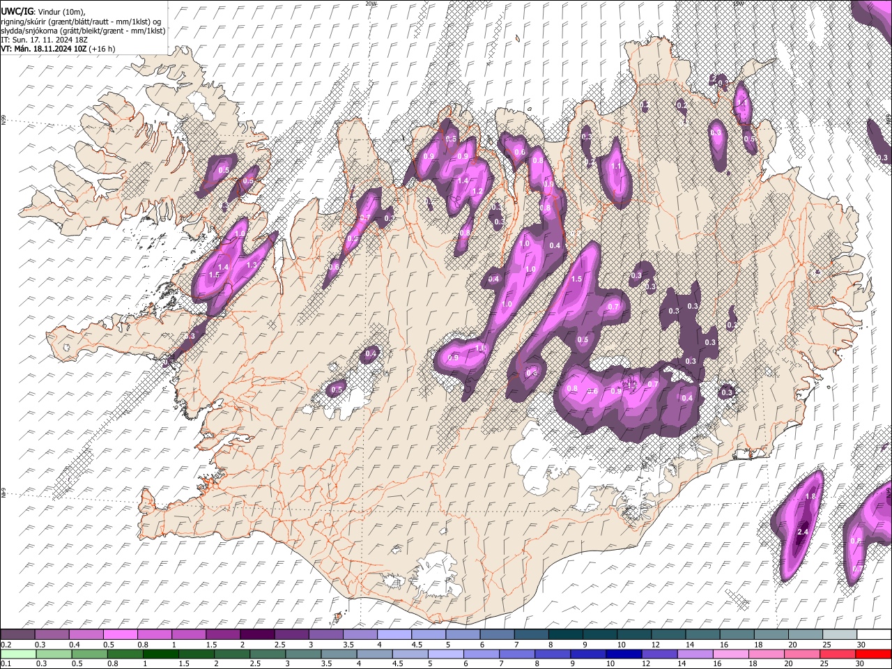This screenshot has width=892, height=669.
Task: Pick the 0.5 pink swatch in top legend row
Action: [120, 635]
